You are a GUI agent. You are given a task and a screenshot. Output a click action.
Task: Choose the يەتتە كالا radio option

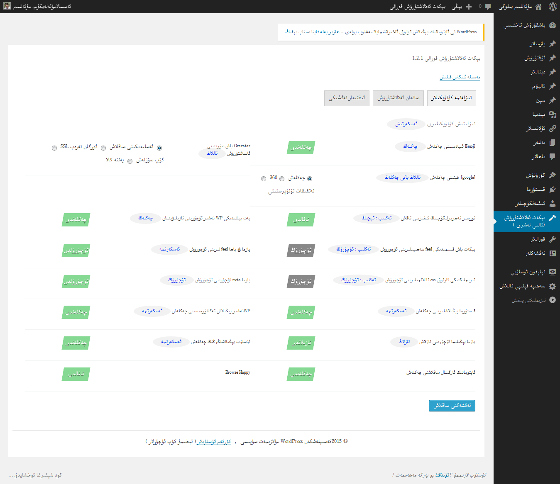(x=130, y=161)
